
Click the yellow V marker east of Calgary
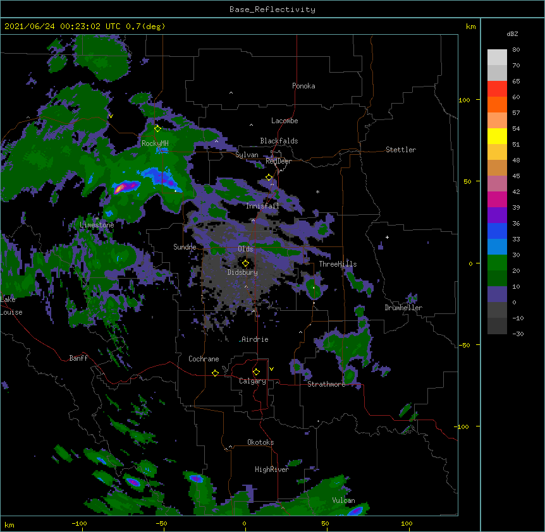[x=271, y=369]
